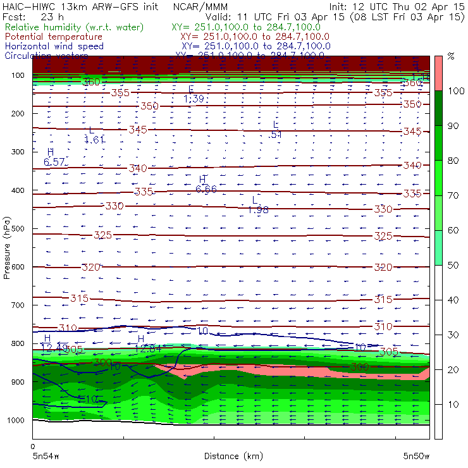Click the right '310' isentrope contour label
The image size is (468, 468).
coord(383,327)
